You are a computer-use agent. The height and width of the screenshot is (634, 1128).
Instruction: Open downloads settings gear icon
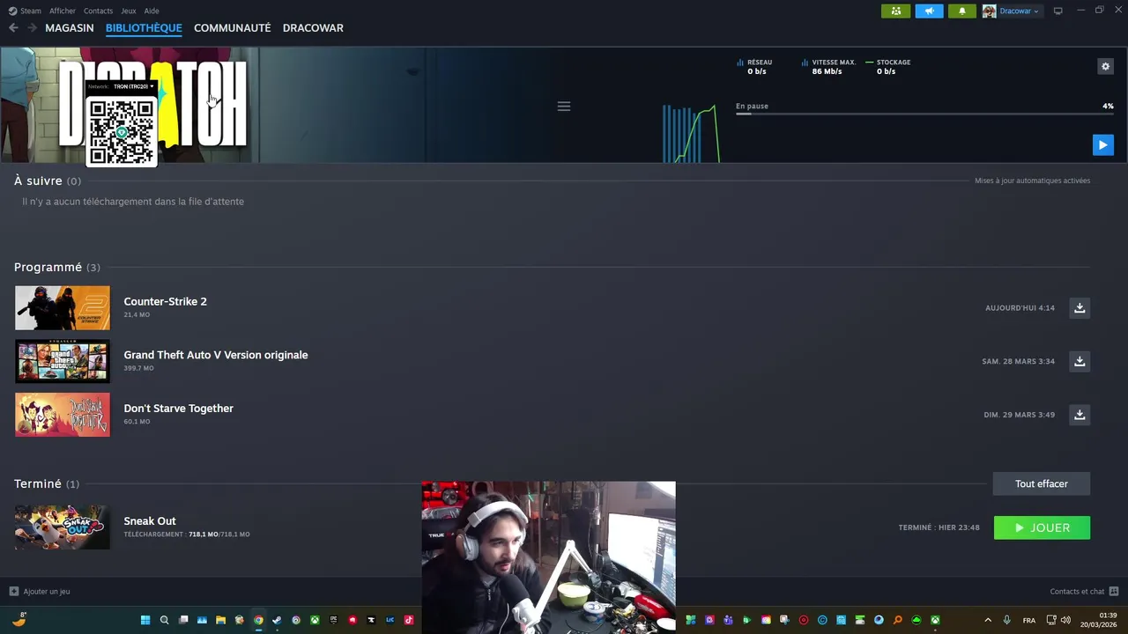pyautogui.click(x=1105, y=66)
